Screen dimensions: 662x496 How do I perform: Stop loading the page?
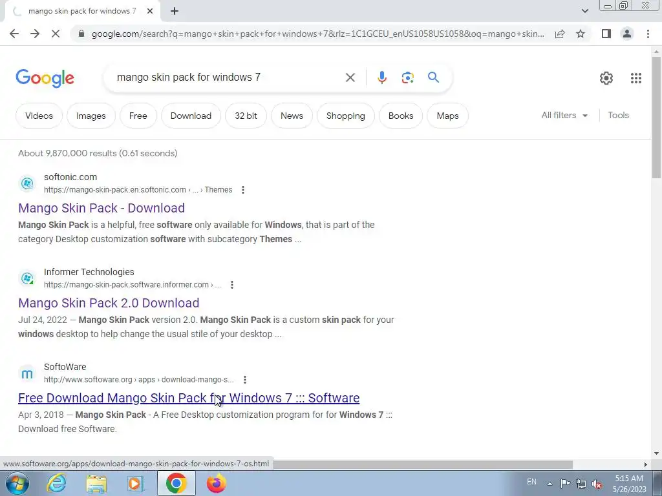(x=56, y=34)
